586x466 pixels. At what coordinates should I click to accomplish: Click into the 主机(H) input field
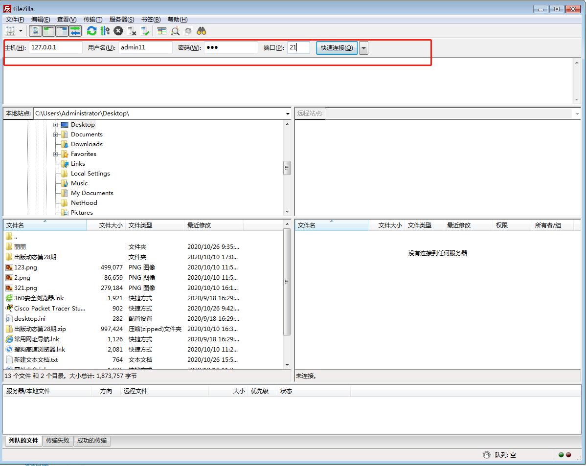point(55,47)
